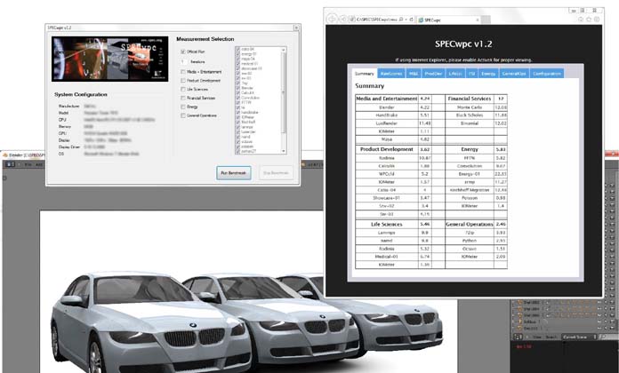This screenshot has height=373, width=619.
Task: Switch to the Configuration tab
Action: 546,73
